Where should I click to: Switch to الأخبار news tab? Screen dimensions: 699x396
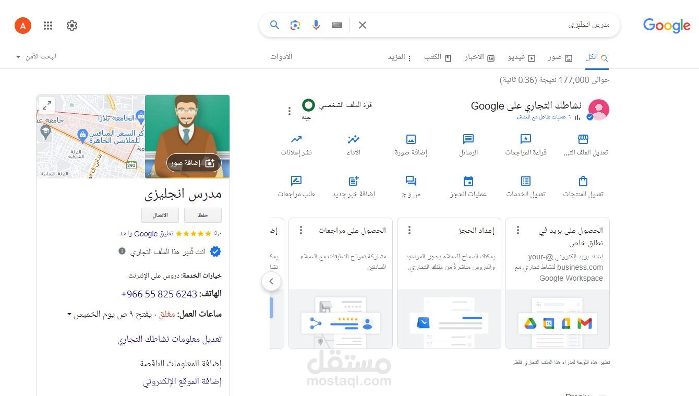coord(479,57)
